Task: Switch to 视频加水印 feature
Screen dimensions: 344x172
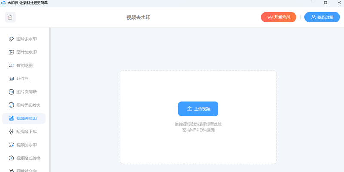Action: (x=24, y=145)
